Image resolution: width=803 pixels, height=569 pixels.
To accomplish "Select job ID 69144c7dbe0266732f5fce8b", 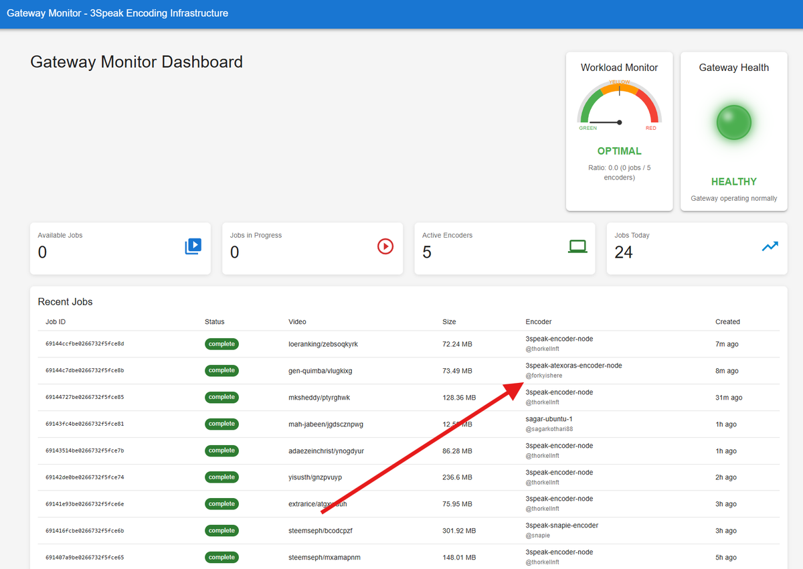I will pyautogui.click(x=85, y=371).
